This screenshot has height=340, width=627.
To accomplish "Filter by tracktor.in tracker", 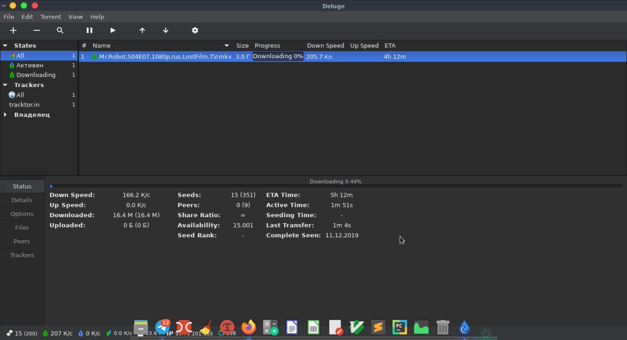I will [x=39, y=105].
